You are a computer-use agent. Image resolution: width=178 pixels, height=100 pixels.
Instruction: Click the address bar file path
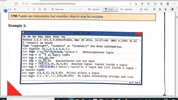point(53,4)
